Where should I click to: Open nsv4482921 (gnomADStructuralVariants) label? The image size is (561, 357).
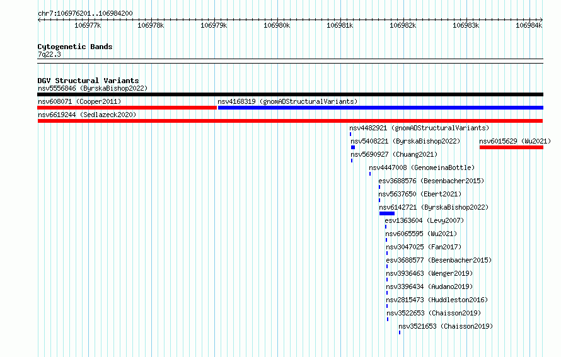(x=419, y=128)
